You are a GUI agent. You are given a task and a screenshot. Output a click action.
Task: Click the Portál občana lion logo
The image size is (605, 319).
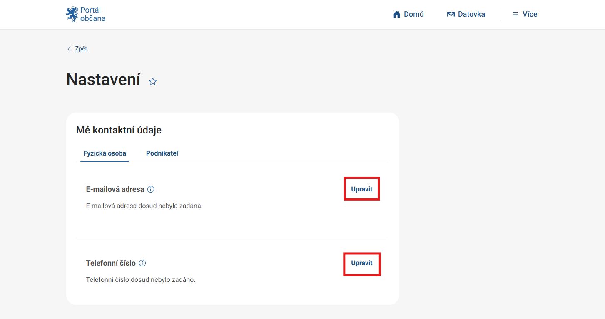point(72,14)
